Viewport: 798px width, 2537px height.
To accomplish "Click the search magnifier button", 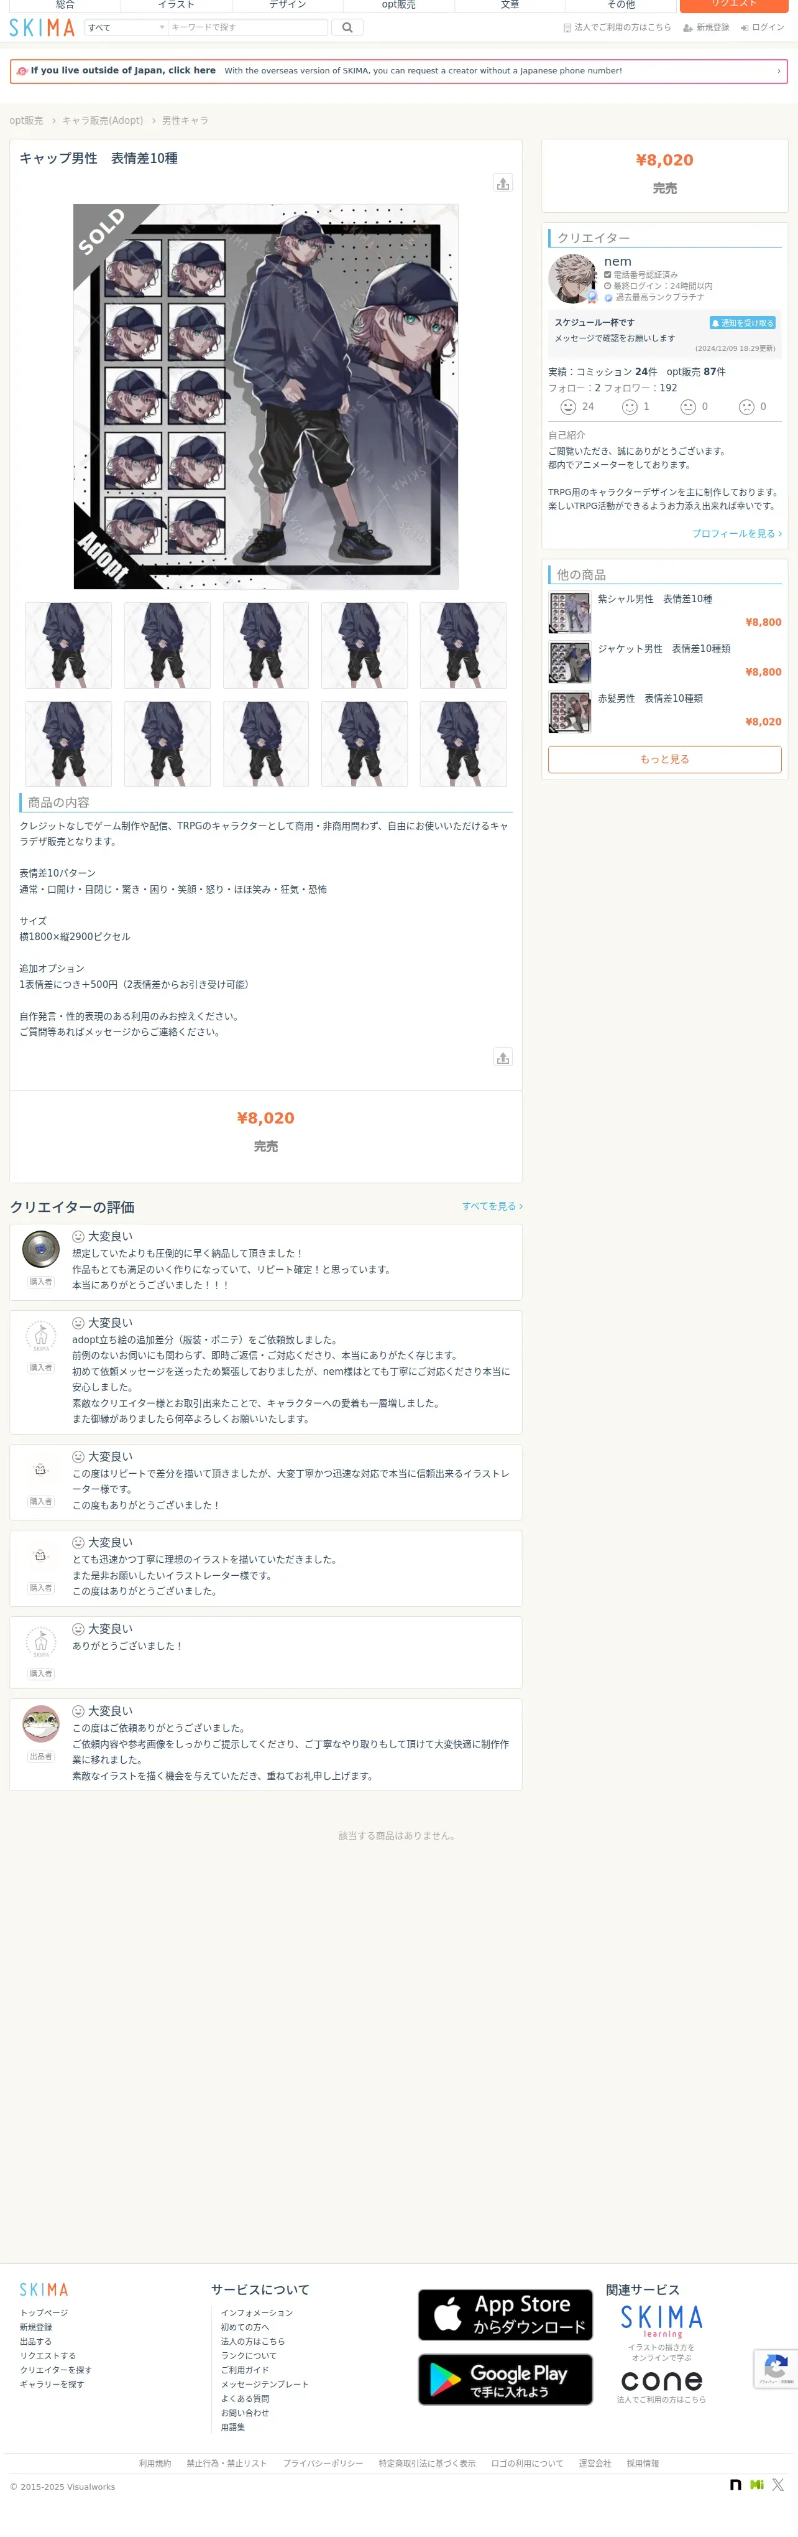I will point(346,27).
